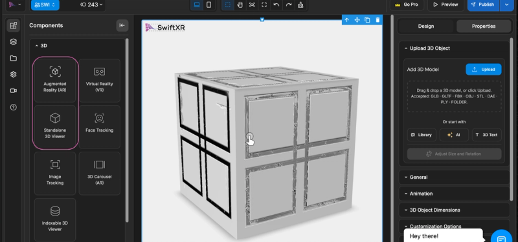Click the fullscreen icon in toolbar

tap(264, 5)
